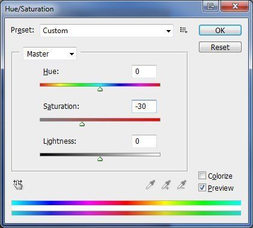Click the OK button

coord(220,30)
